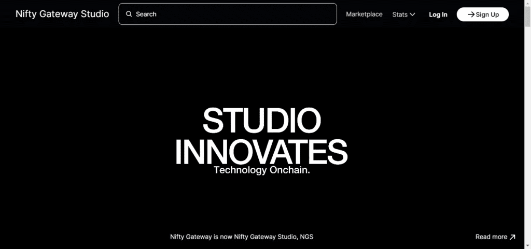Open the Marketplace page

point(364,14)
